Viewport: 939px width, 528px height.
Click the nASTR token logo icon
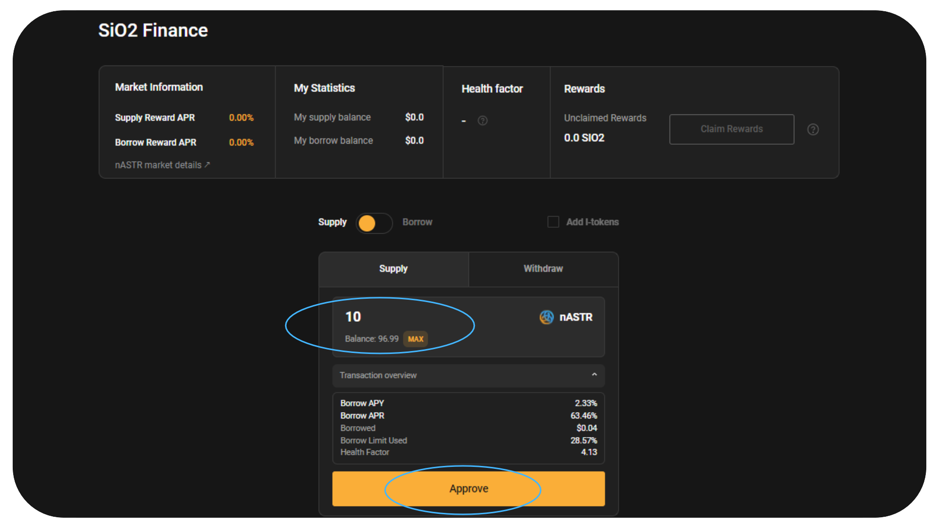[546, 317]
